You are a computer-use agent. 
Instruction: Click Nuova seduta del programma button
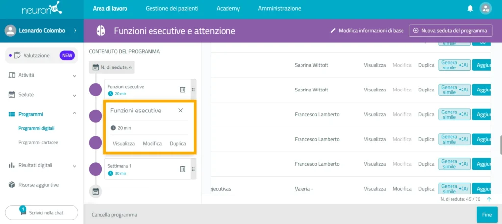tap(451, 31)
